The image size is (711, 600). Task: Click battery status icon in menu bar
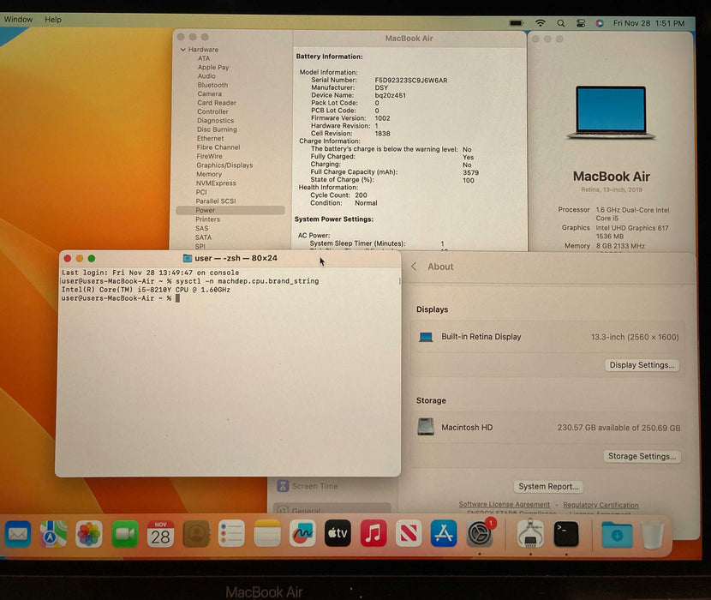coord(517,22)
